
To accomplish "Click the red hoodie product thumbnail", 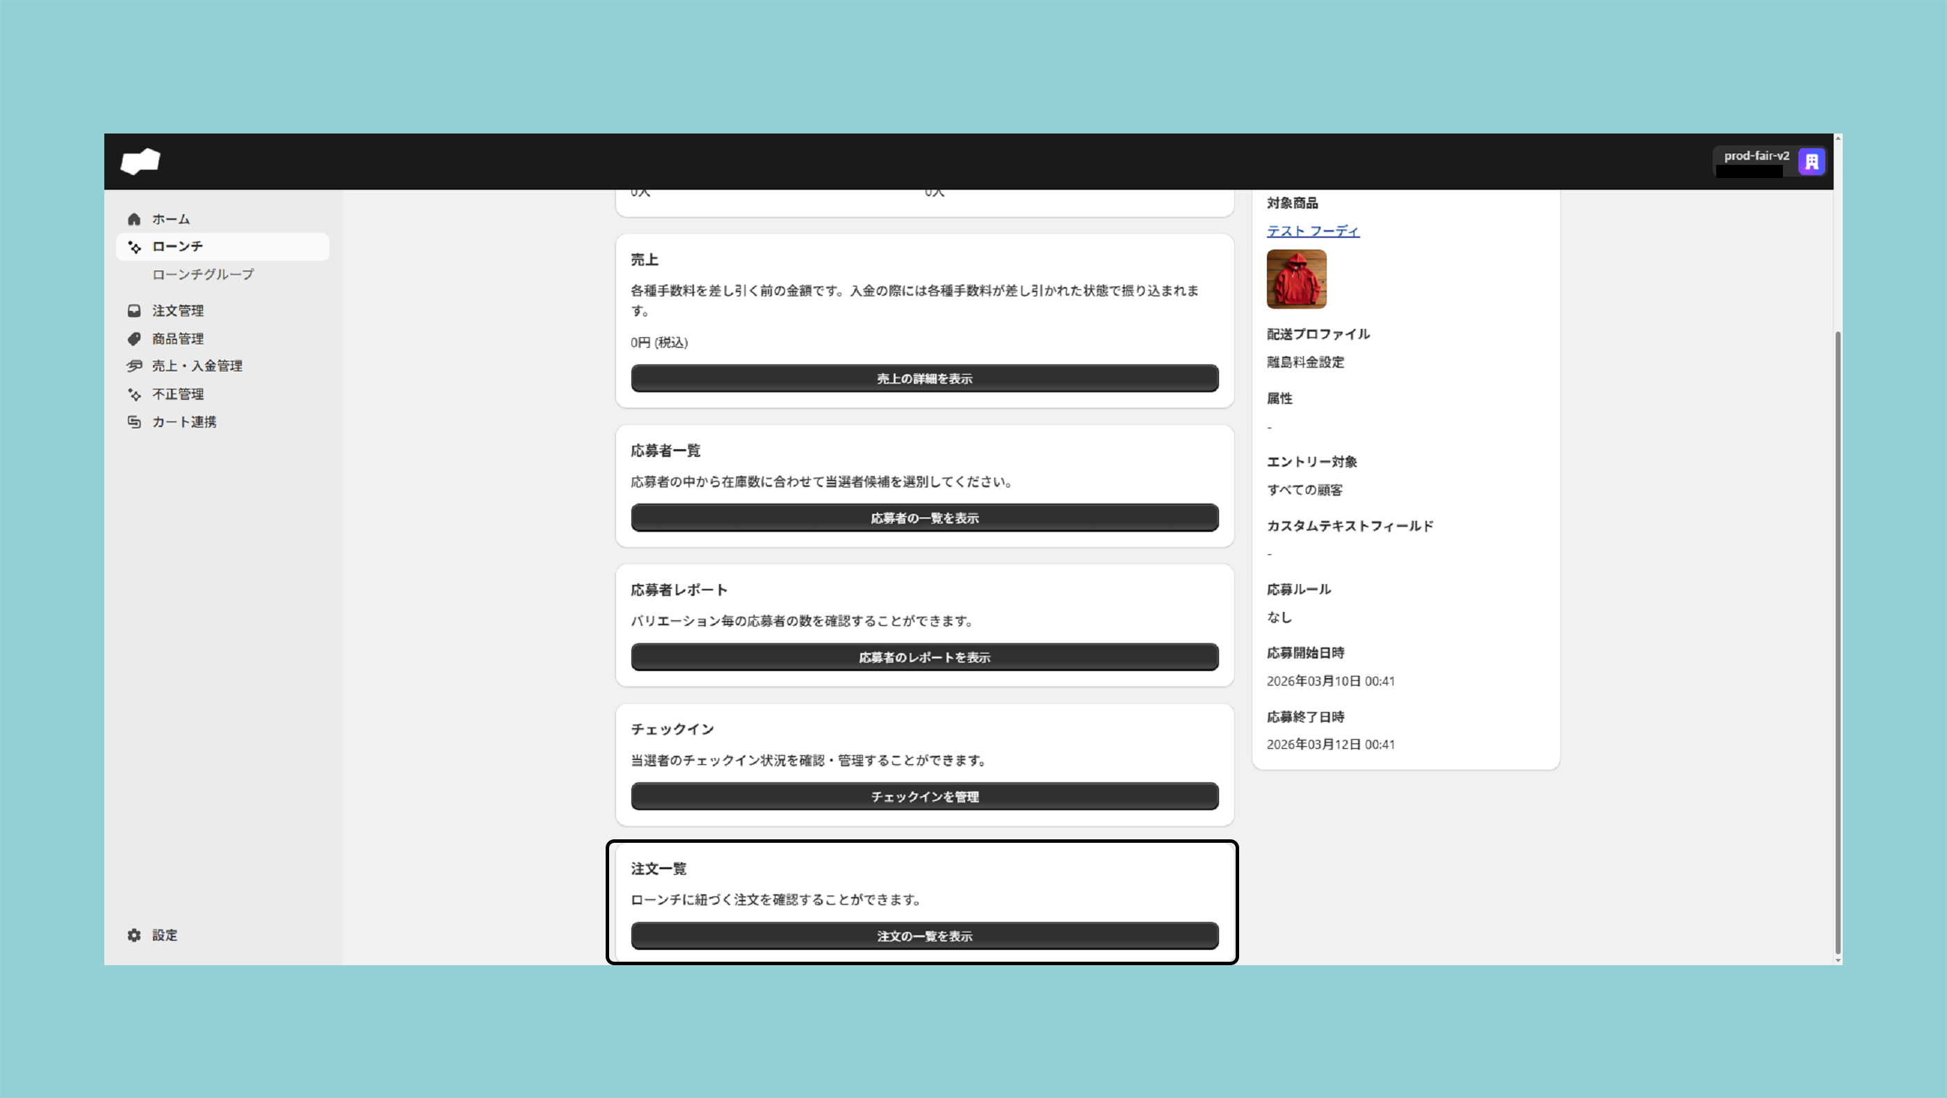I will pos(1295,279).
